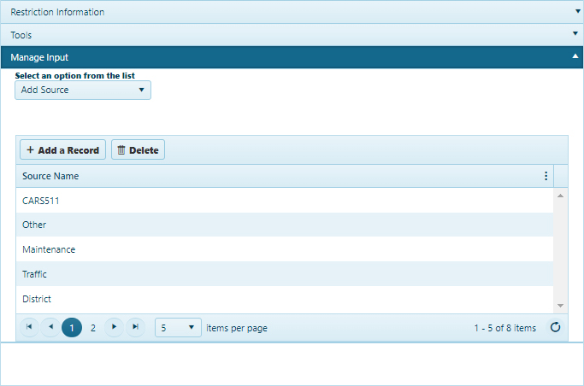Click the Add a Record button

62,149
